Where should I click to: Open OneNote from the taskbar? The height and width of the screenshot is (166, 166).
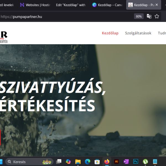click(x=126, y=162)
